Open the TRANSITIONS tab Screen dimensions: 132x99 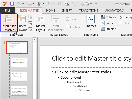[89, 11]
